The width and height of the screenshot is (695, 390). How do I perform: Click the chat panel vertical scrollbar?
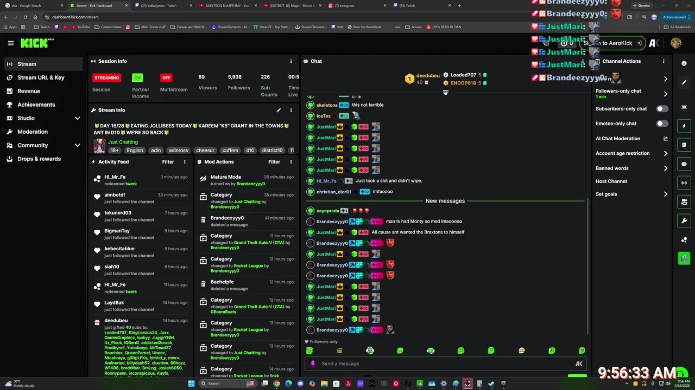coord(588,265)
